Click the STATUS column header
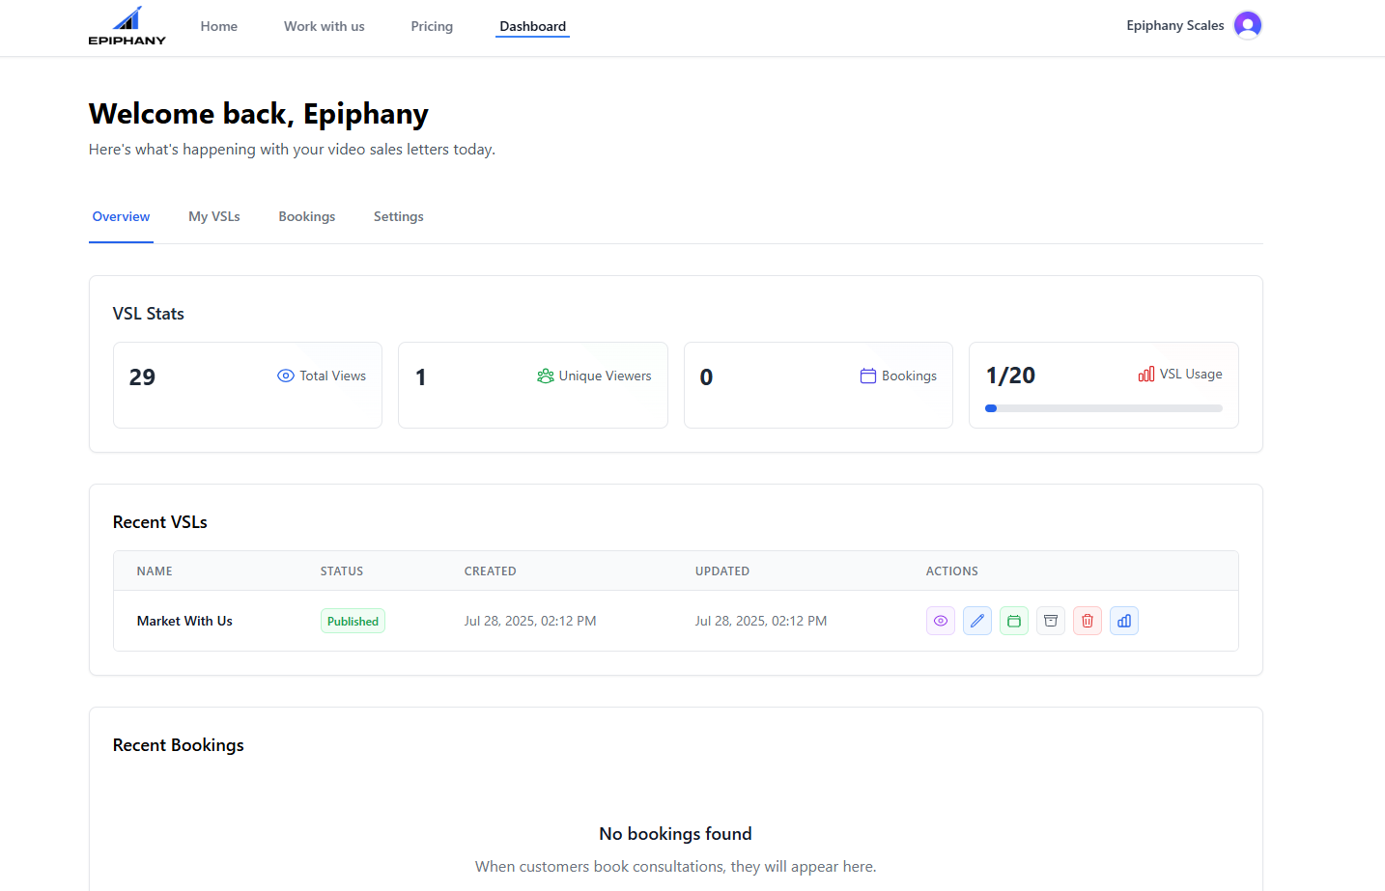Image resolution: width=1385 pixels, height=891 pixels. pos(342,571)
